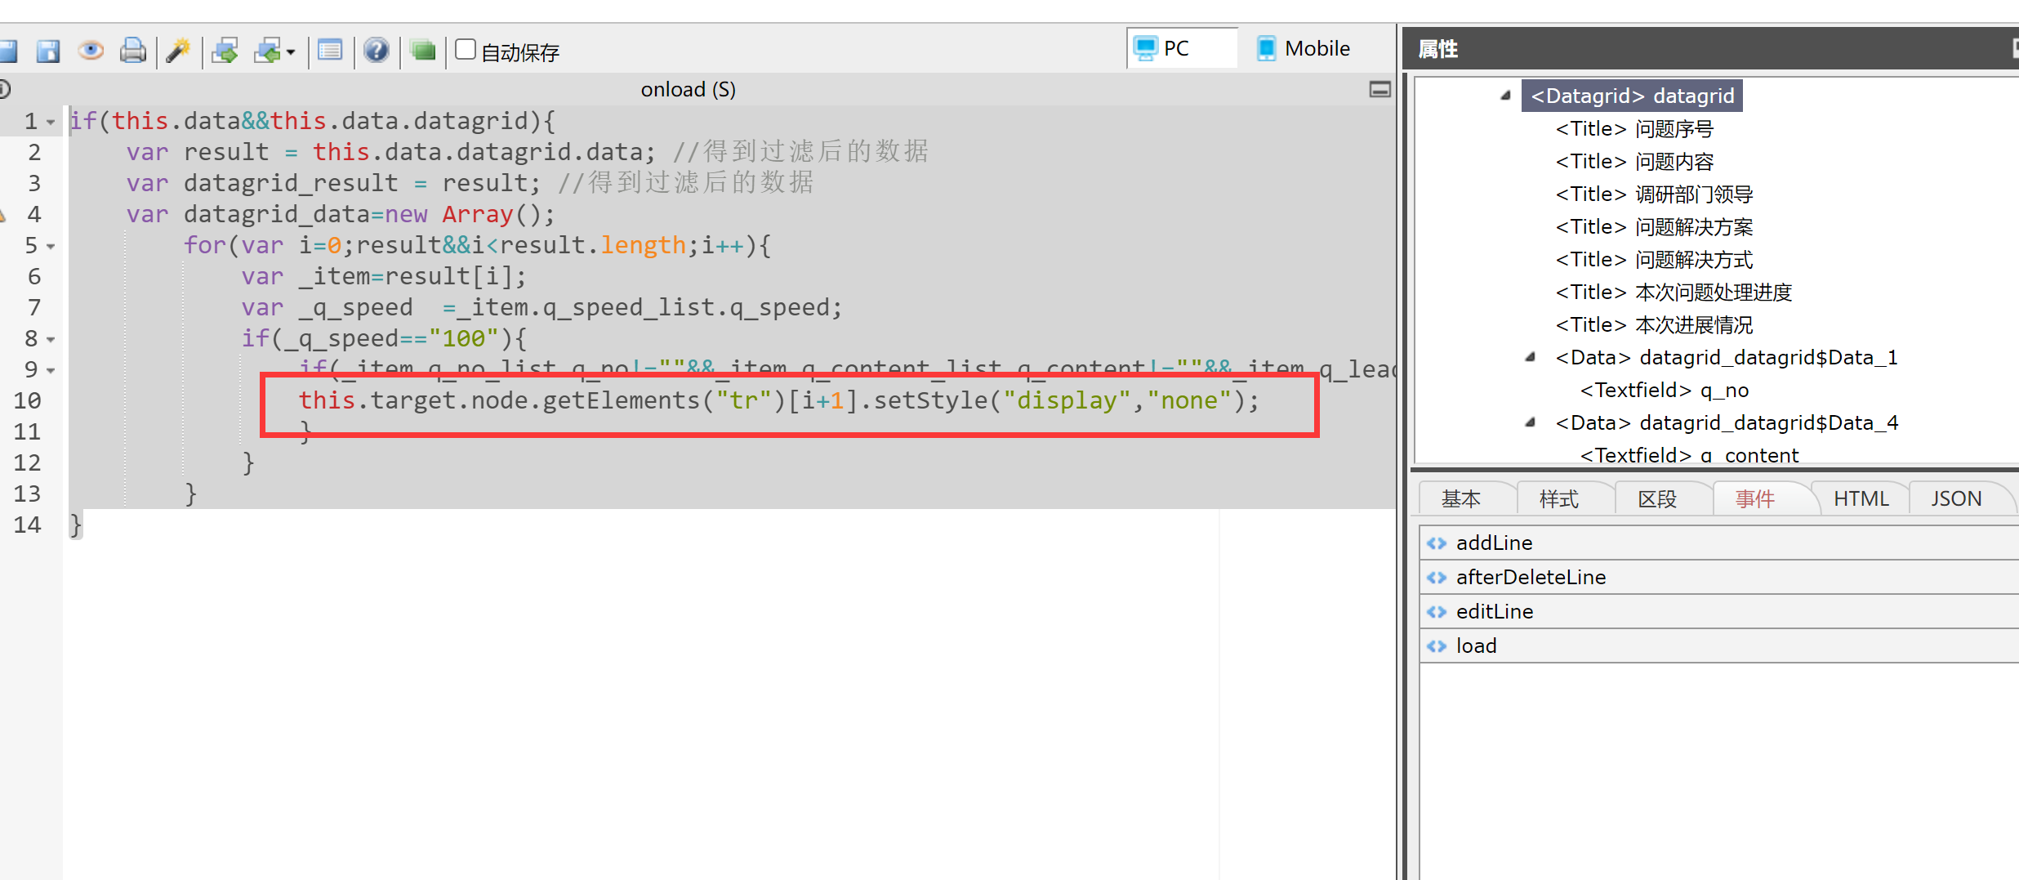Click the magic wand icon in the toolbar
The image size is (2019, 880).
[x=178, y=51]
